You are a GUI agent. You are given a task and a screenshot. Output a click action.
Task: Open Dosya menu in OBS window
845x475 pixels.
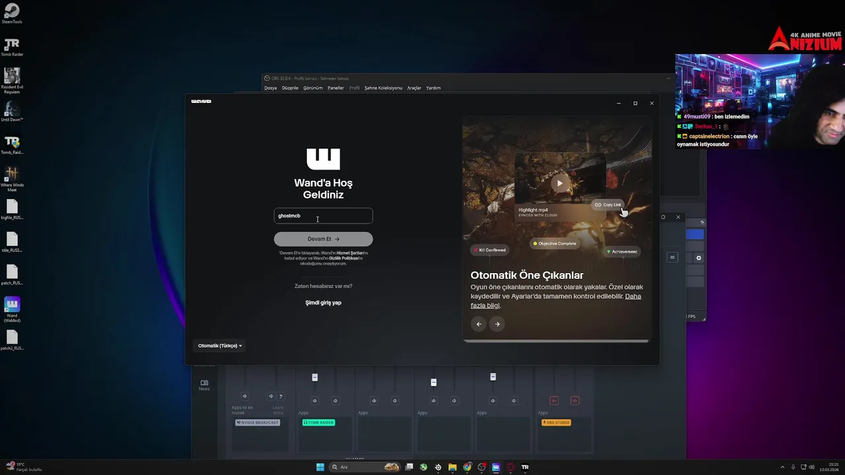pos(271,88)
